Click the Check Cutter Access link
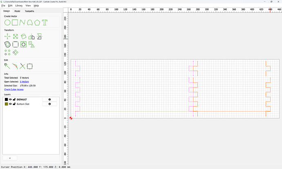Image resolution: width=282 pixels, height=169 pixels. (14, 89)
